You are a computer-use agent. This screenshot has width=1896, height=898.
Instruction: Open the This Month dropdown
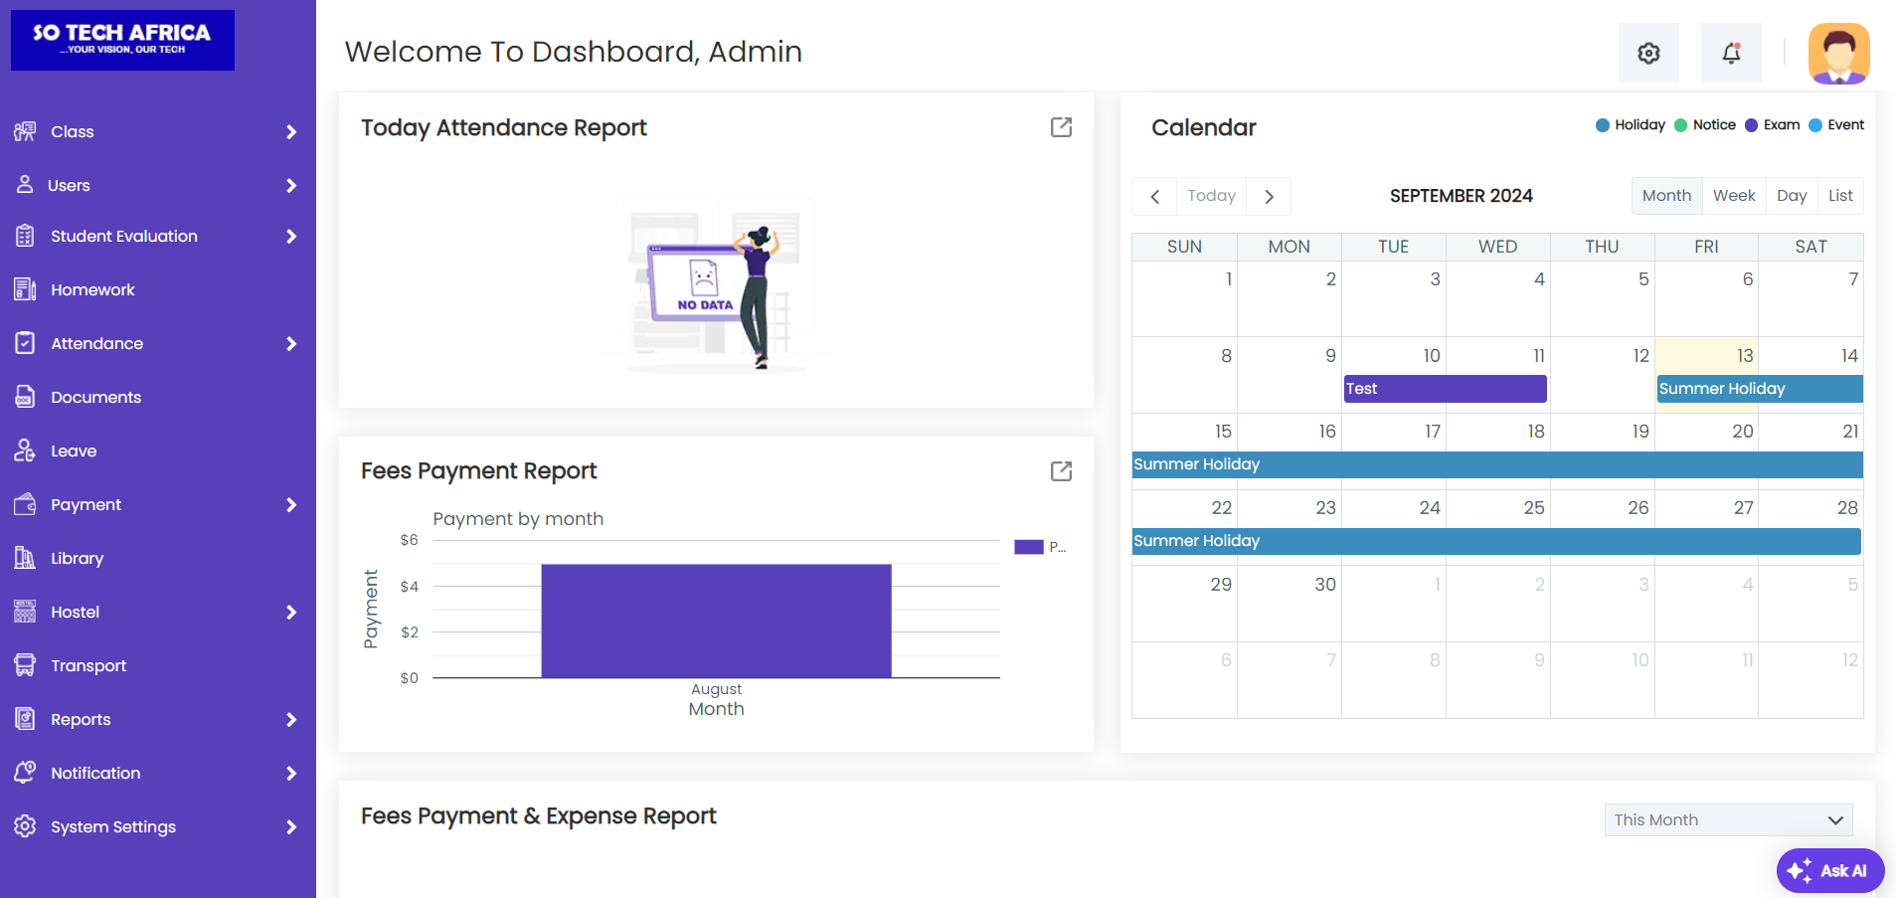[1728, 820]
